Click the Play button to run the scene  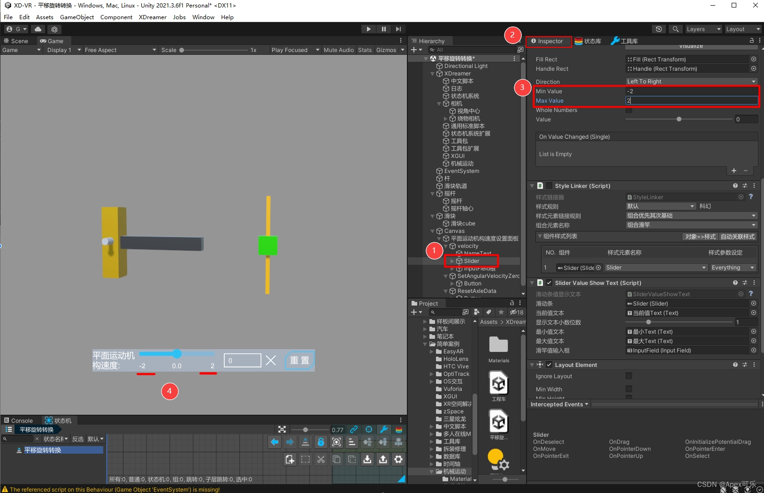pyautogui.click(x=369, y=29)
